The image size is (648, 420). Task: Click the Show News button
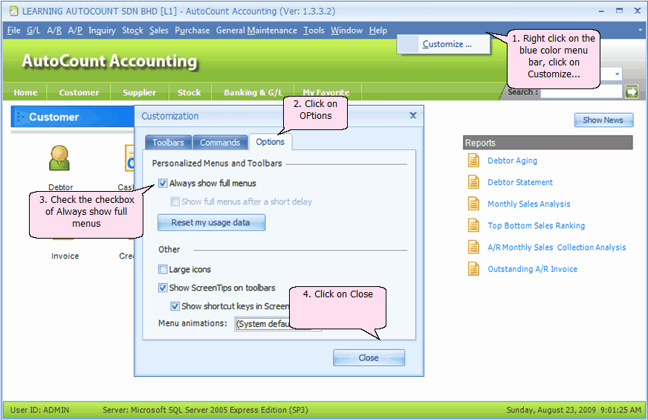pyautogui.click(x=603, y=120)
